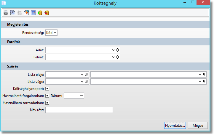The width and height of the screenshot is (214, 135).
Task: Expand the wide Lista vége dropdown arrow
Action: coord(200,82)
